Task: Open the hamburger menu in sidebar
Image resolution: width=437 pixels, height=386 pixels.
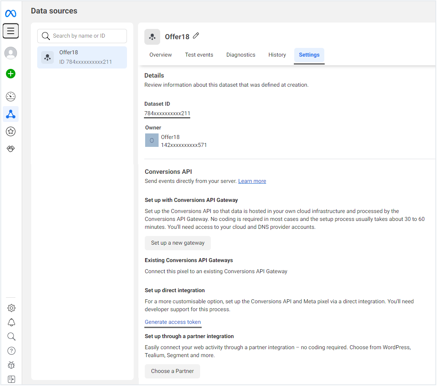Action: 11,31
